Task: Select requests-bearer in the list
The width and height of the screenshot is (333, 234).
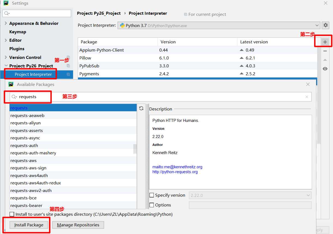Action: [x=73, y=205]
